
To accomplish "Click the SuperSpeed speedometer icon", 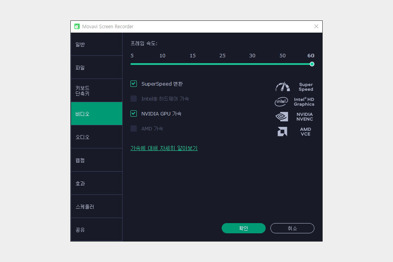I will click(x=283, y=87).
